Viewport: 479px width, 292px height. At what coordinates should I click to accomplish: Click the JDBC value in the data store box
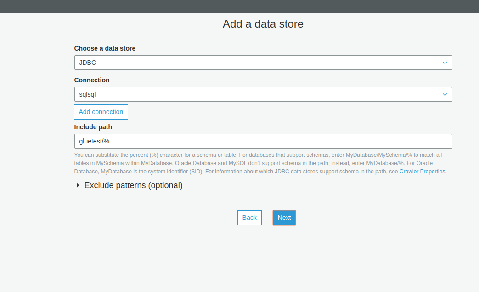88,63
